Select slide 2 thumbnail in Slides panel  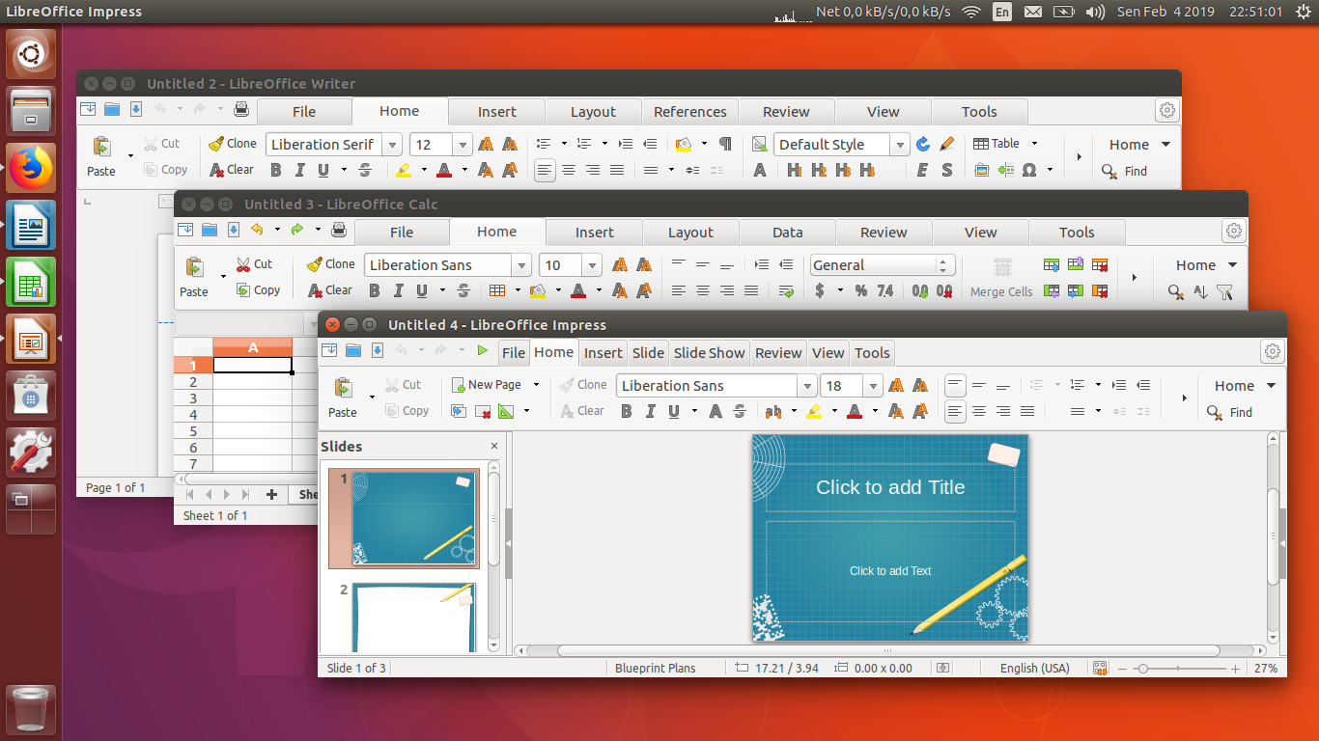pyautogui.click(x=404, y=617)
